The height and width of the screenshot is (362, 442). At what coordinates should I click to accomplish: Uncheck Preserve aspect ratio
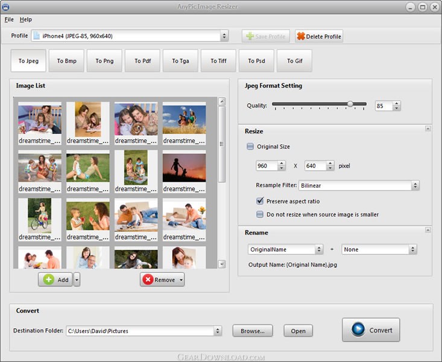260,201
